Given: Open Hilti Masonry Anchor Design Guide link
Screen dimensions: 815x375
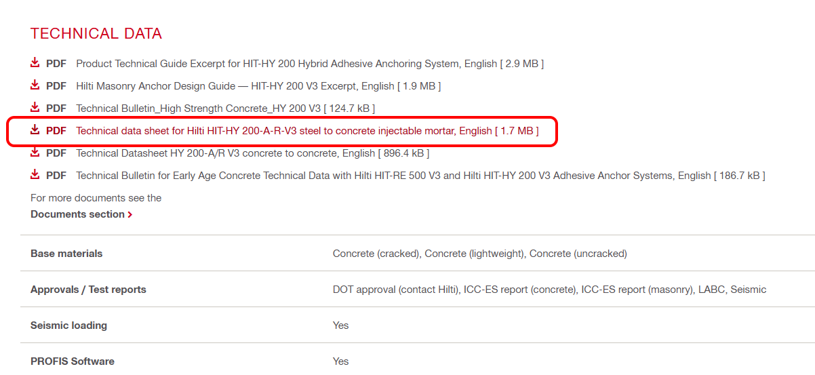Looking at the screenshot, I should pos(258,86).
